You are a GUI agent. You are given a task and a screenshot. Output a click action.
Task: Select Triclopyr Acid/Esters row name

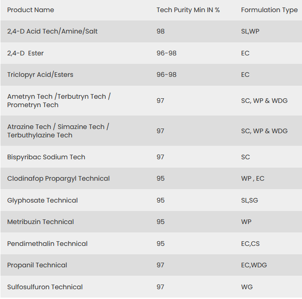pos(40,75)
